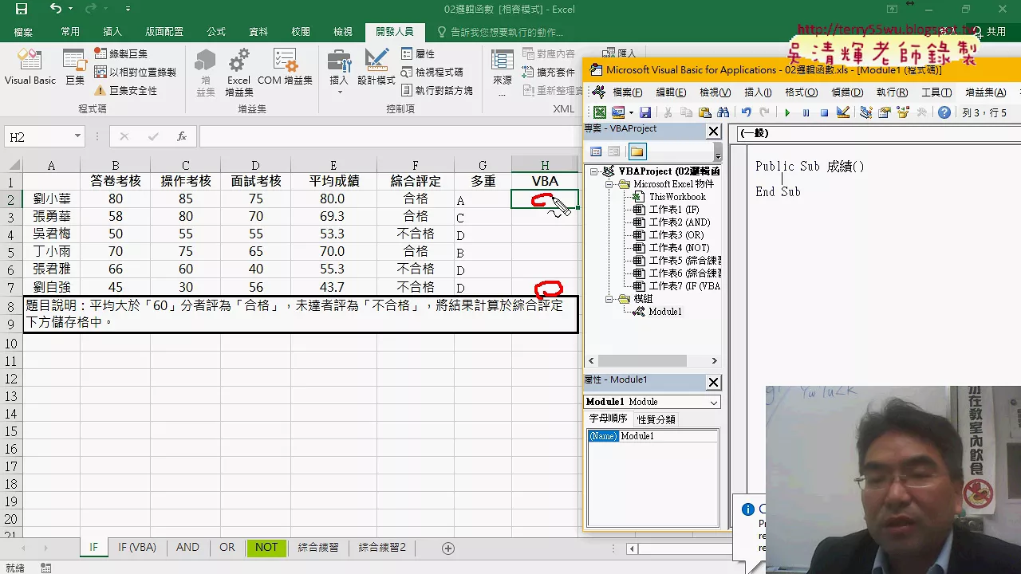The image size is (1021, 574).
Task: Open COM 增益集 dialog
Action: 285,67
